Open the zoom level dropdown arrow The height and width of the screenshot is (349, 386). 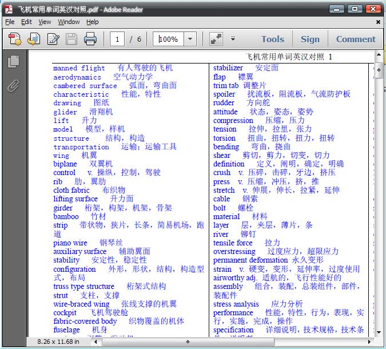(x=190, y=39)
